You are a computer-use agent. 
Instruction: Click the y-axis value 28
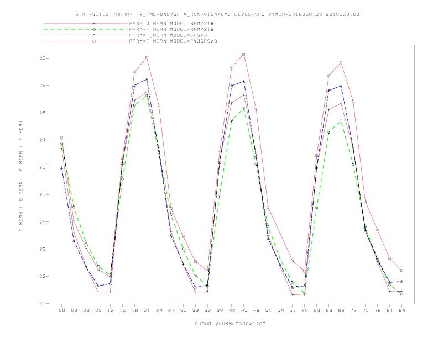tap(43, 113)
